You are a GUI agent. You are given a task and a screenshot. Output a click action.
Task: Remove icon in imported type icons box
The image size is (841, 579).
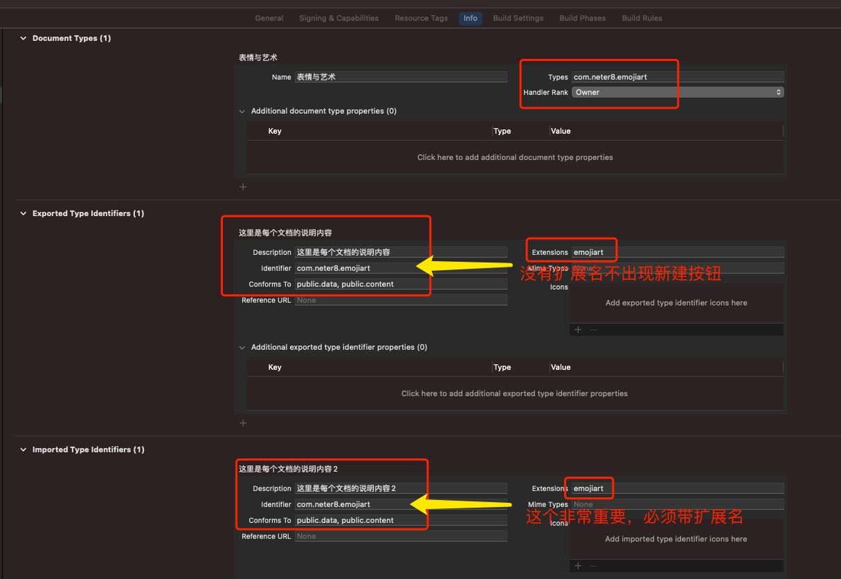tap(593, 566)
